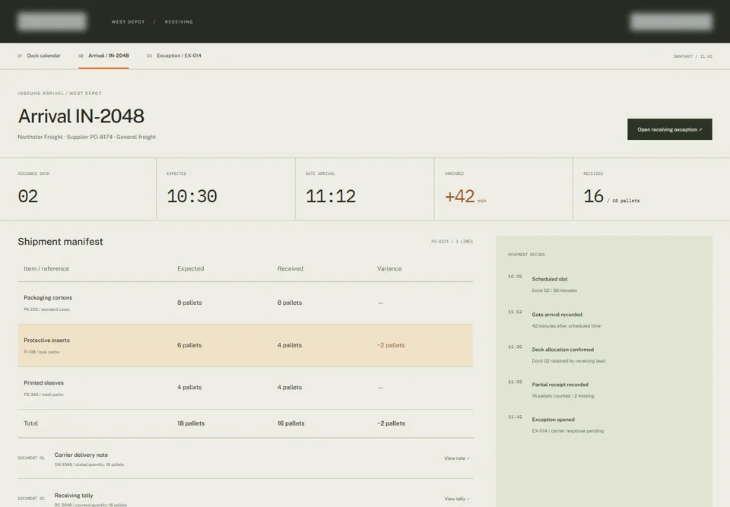Screen dimensions: 730x507
Task: Click Protective inserts received 4 pallets cell
Action: coord(290,345)
